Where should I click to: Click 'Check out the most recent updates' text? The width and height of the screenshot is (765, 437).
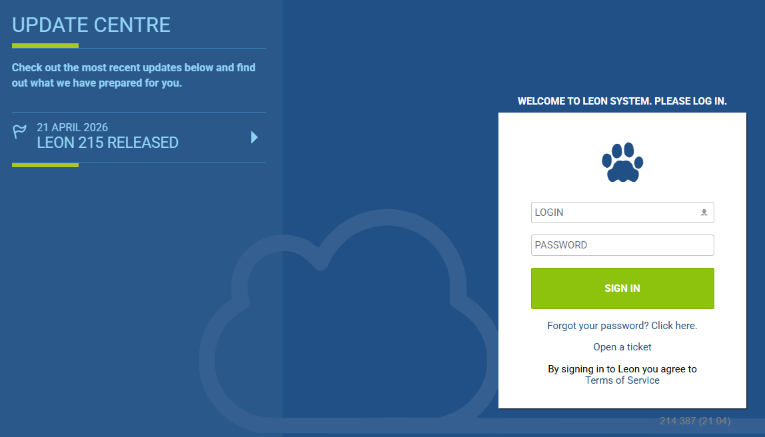(x=134, y=75)
